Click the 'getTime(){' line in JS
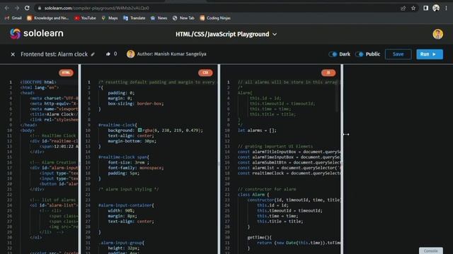The image size is (453, 254). pyautogui.click(x=260, y=237)
